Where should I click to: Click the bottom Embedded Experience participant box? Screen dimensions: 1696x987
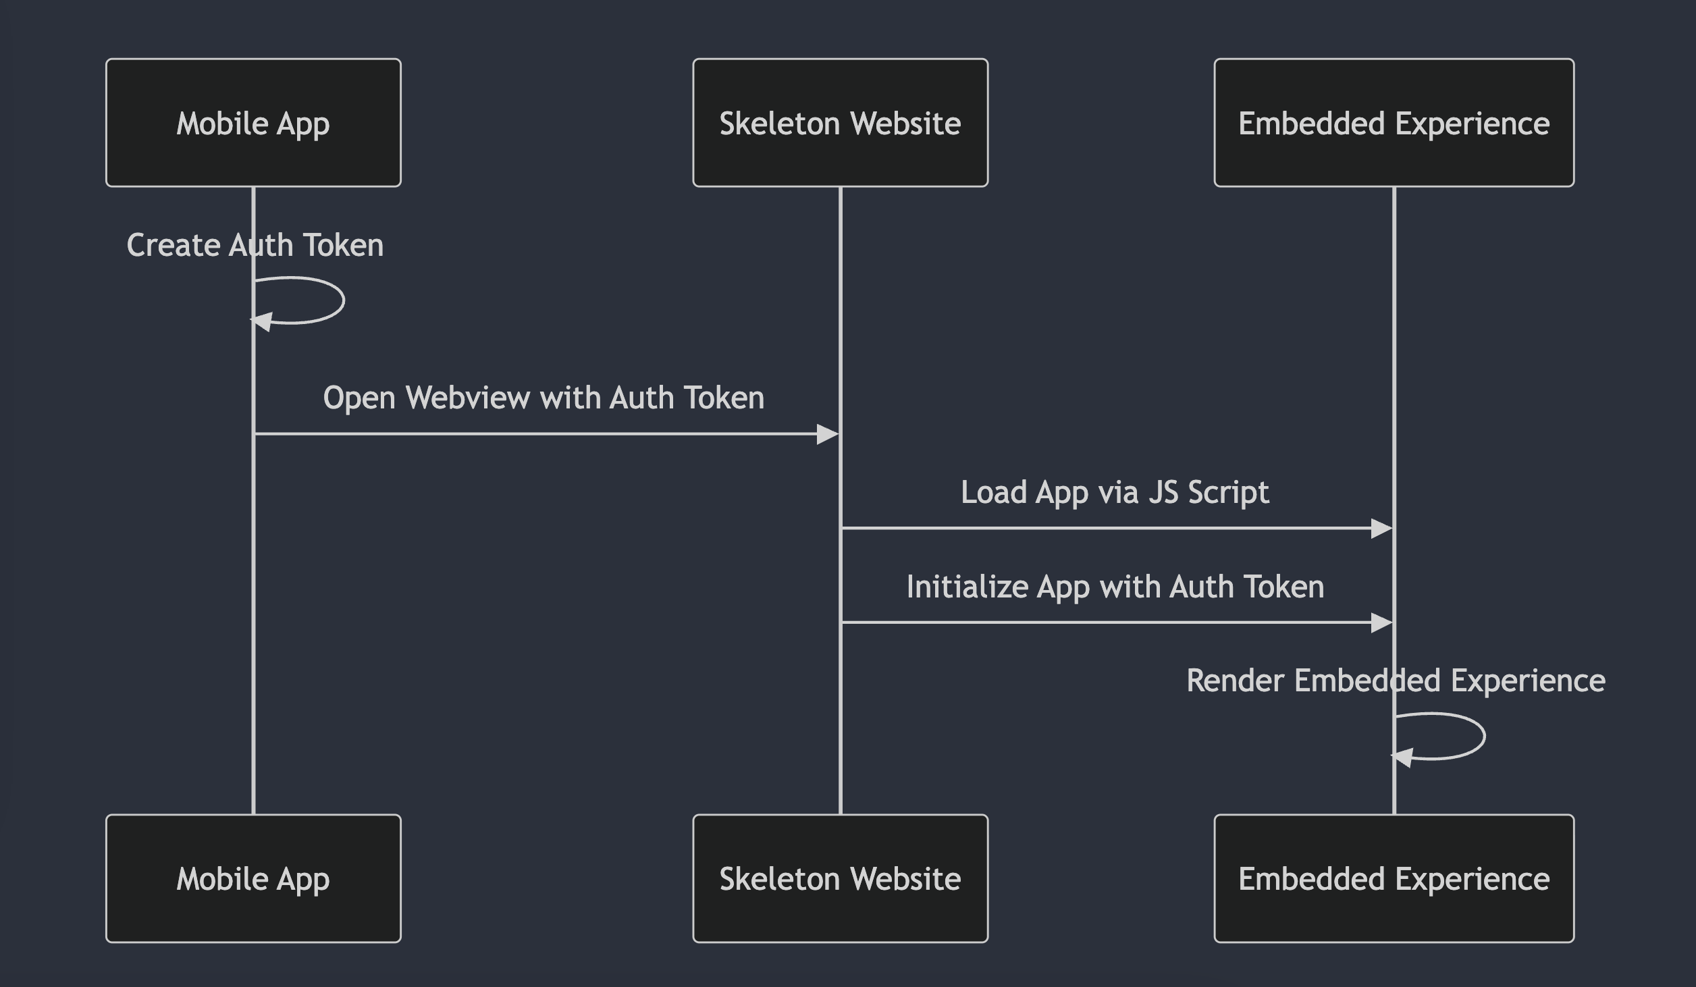(1394, 878)
